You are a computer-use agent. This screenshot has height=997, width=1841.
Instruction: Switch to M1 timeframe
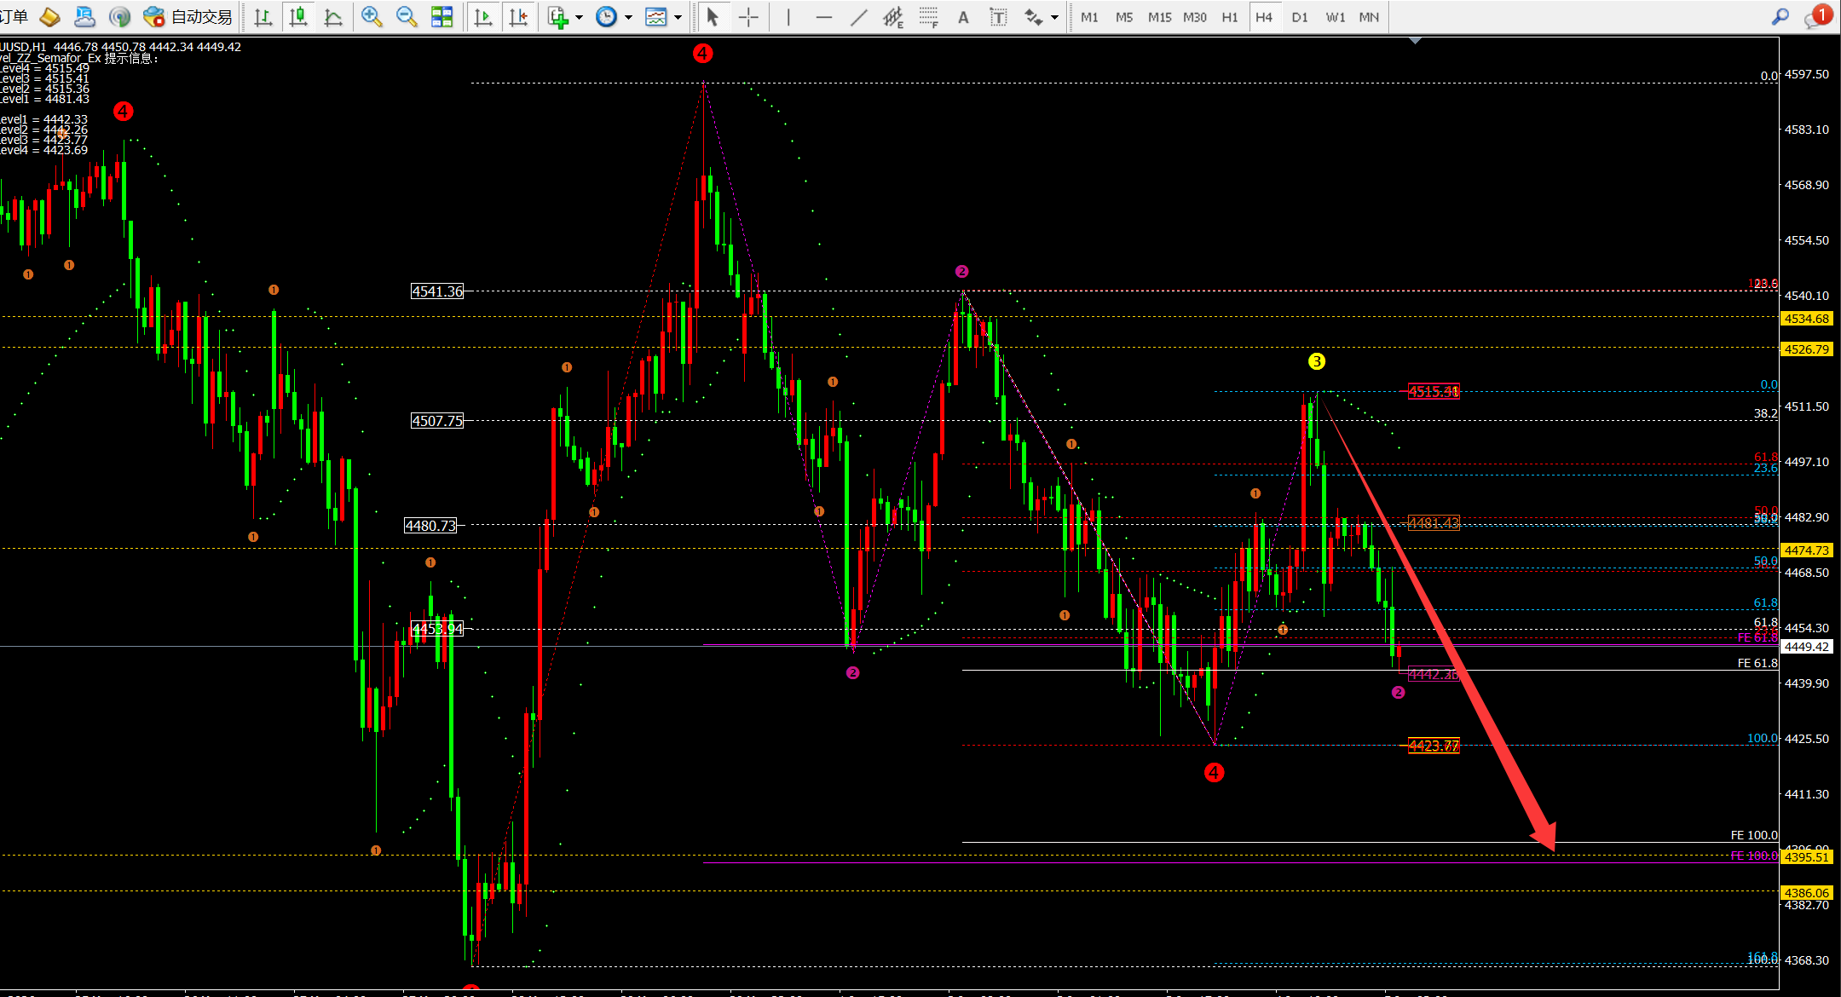tap(1089, 17)
